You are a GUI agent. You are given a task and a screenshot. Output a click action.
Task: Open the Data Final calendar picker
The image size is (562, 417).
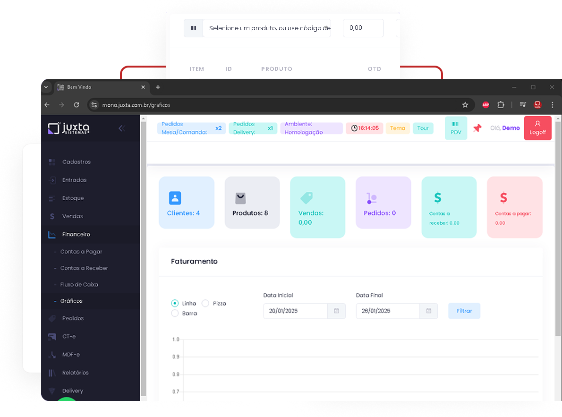pyautogui.click(x=428, y=311)
